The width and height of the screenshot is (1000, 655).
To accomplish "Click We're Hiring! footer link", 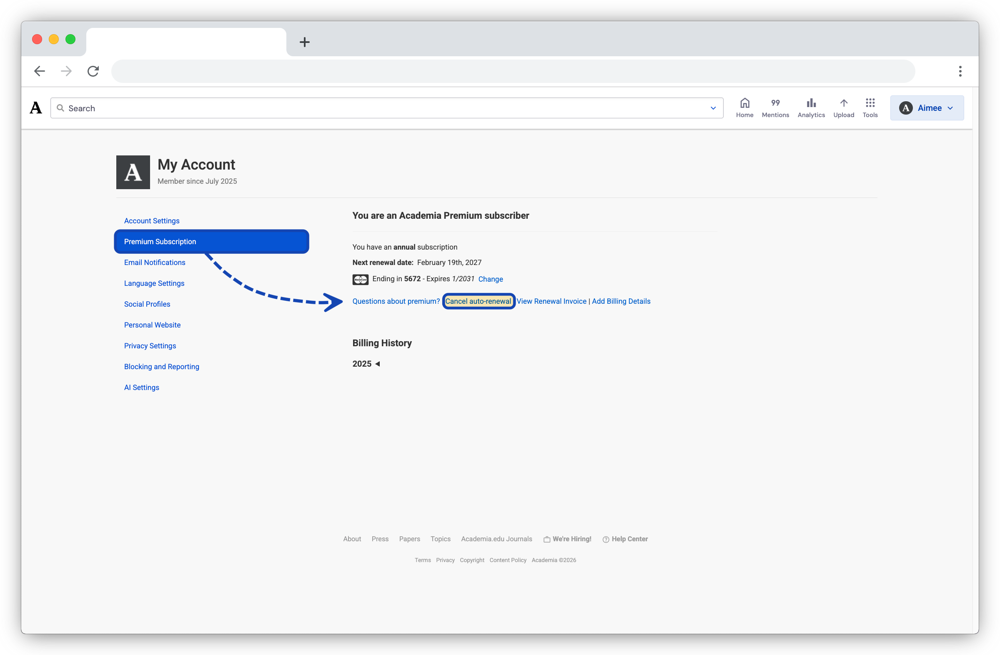I will tap(571, 539).
